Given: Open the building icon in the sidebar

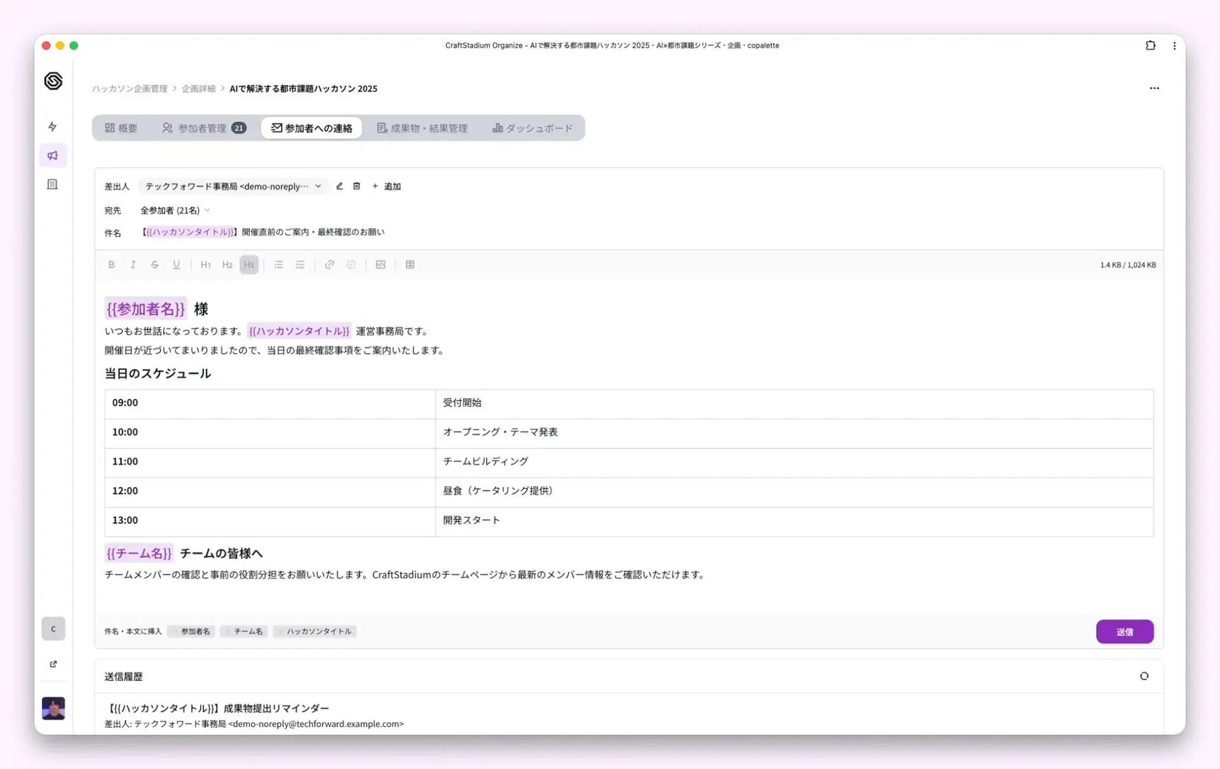Looking at the screenshot, I should click(53, 184).
